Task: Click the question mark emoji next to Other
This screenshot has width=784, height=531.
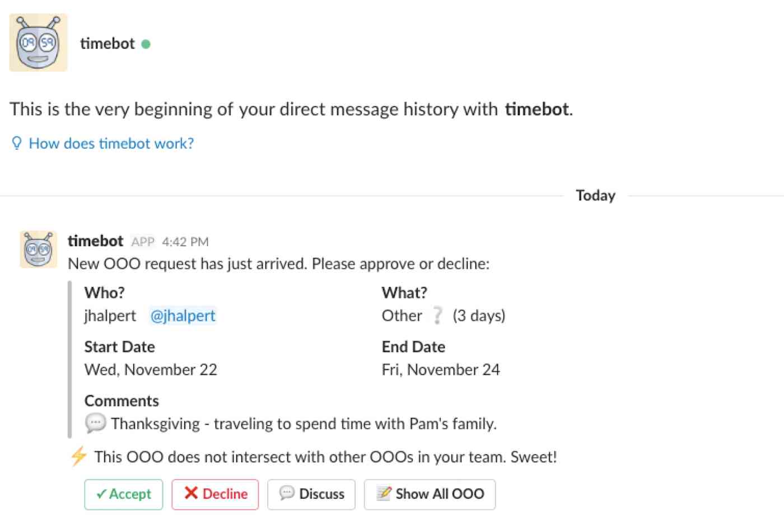Action: [x=437, y=316]
